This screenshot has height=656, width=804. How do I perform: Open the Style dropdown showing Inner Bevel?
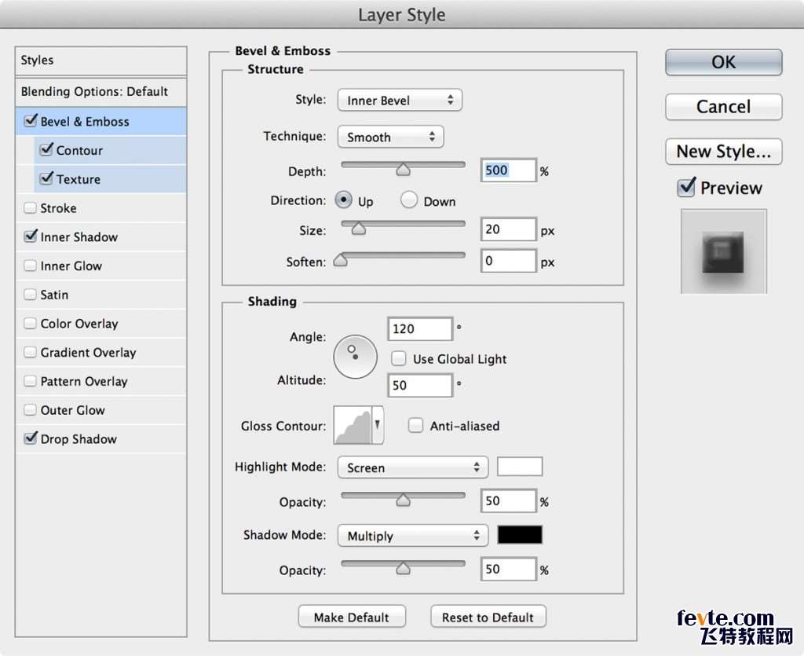pyautogui.click(x=400, y=101)
